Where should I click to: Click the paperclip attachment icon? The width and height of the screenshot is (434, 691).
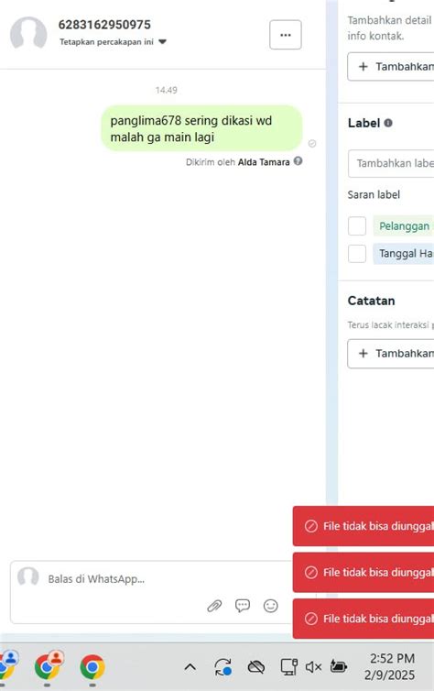(x=214, y=606)
